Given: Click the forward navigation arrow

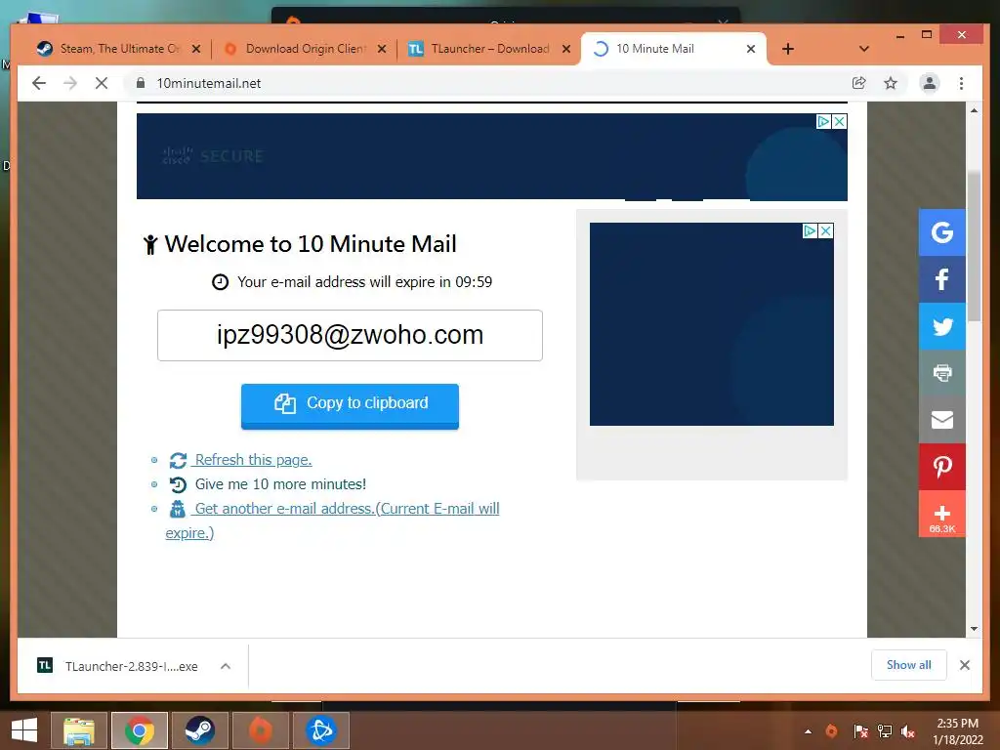Looking at the screenshot, I should tap(70, 83).
